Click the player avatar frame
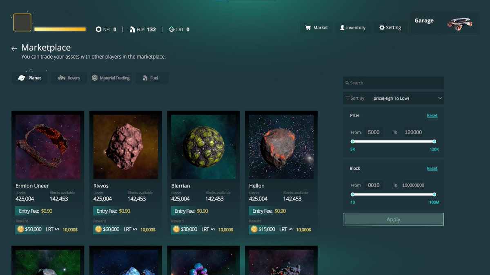The image size is (490, 275). 22,22
